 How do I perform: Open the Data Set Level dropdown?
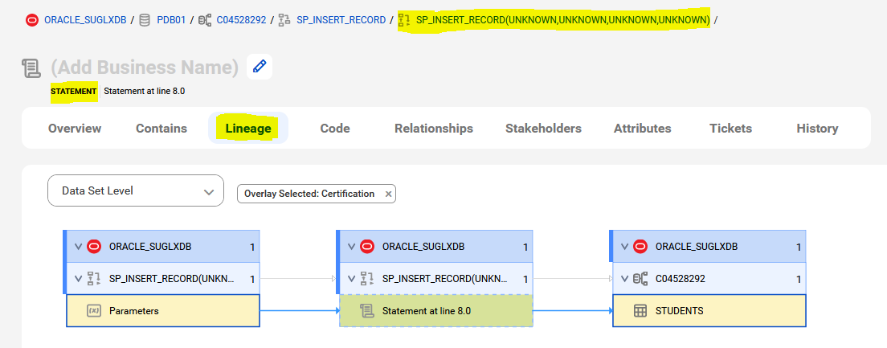136,190
